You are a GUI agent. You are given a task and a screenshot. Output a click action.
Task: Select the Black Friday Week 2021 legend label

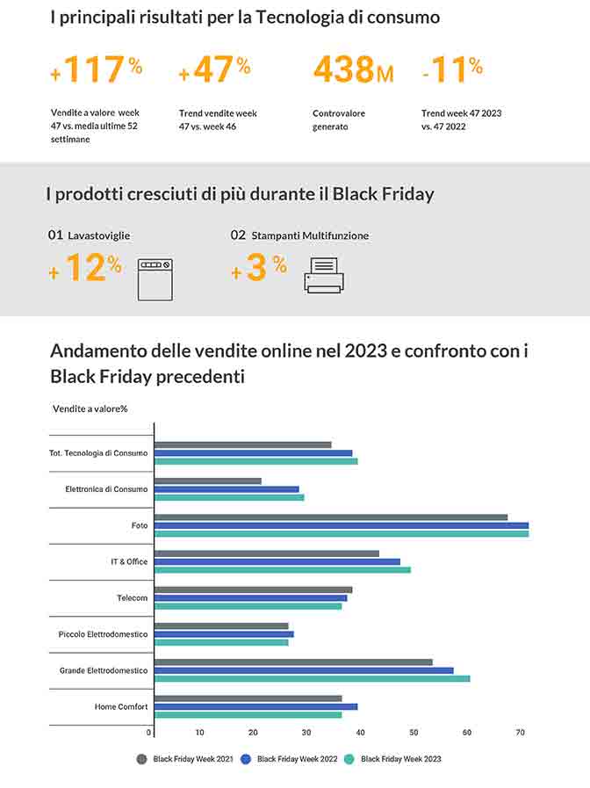(x=193, y=758)
